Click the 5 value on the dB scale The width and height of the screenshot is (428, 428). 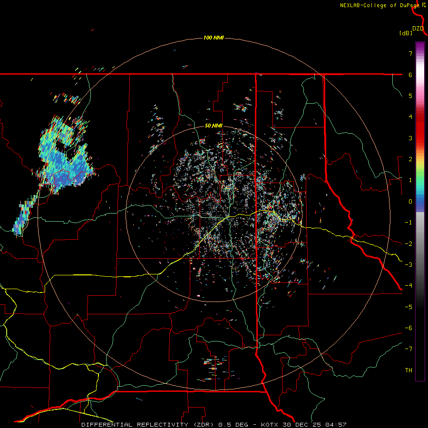pos(410,96)
